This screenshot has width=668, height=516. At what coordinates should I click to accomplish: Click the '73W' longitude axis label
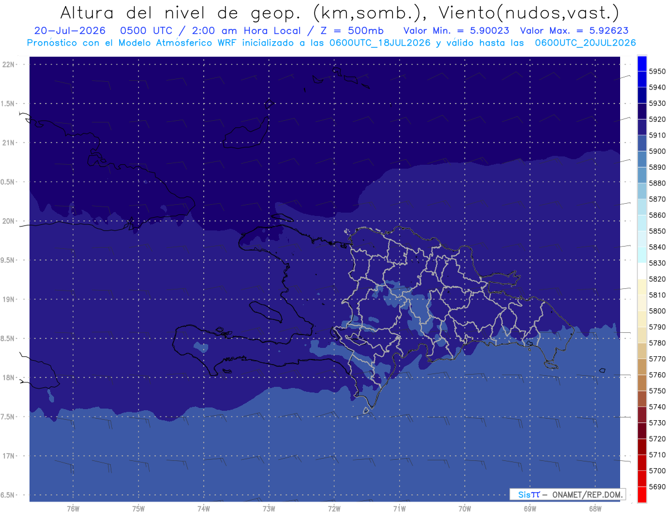pos(269,509)
